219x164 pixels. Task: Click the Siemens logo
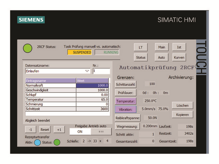[x=31, y=20]
